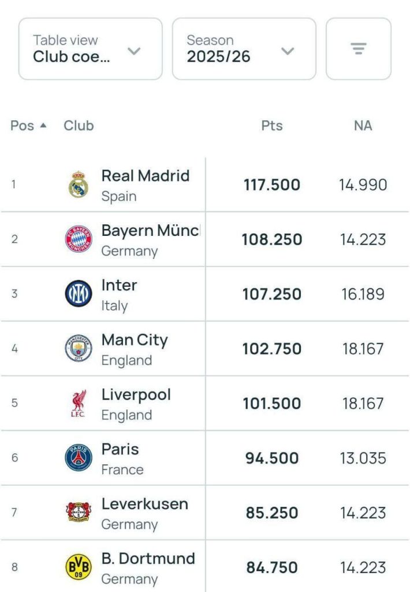Screen dimensions: 410x592
Task: Sort by the Pos column arrow
Action: point(43,125)
